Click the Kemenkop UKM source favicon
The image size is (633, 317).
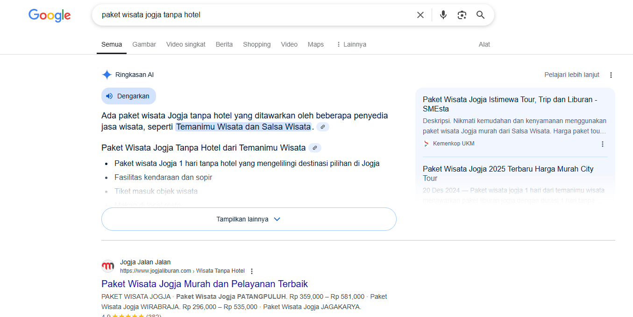tap(426, 144)
